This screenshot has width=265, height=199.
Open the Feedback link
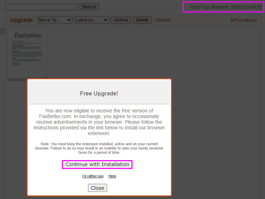pyautogui.click(x=246, y=20)
